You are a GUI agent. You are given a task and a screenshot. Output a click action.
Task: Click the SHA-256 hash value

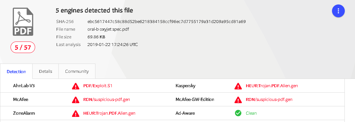pyautogui.click(x=167, y=22)
